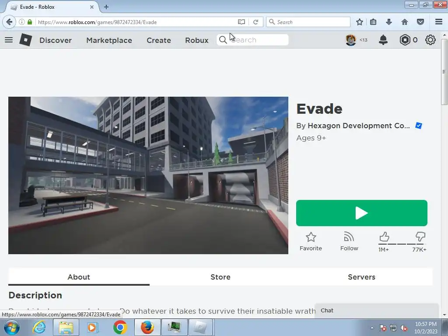Click the Robux balance hexagon icon
Image resolution: width=448 pixels, height=336 pixels.
tap(405, 40)
